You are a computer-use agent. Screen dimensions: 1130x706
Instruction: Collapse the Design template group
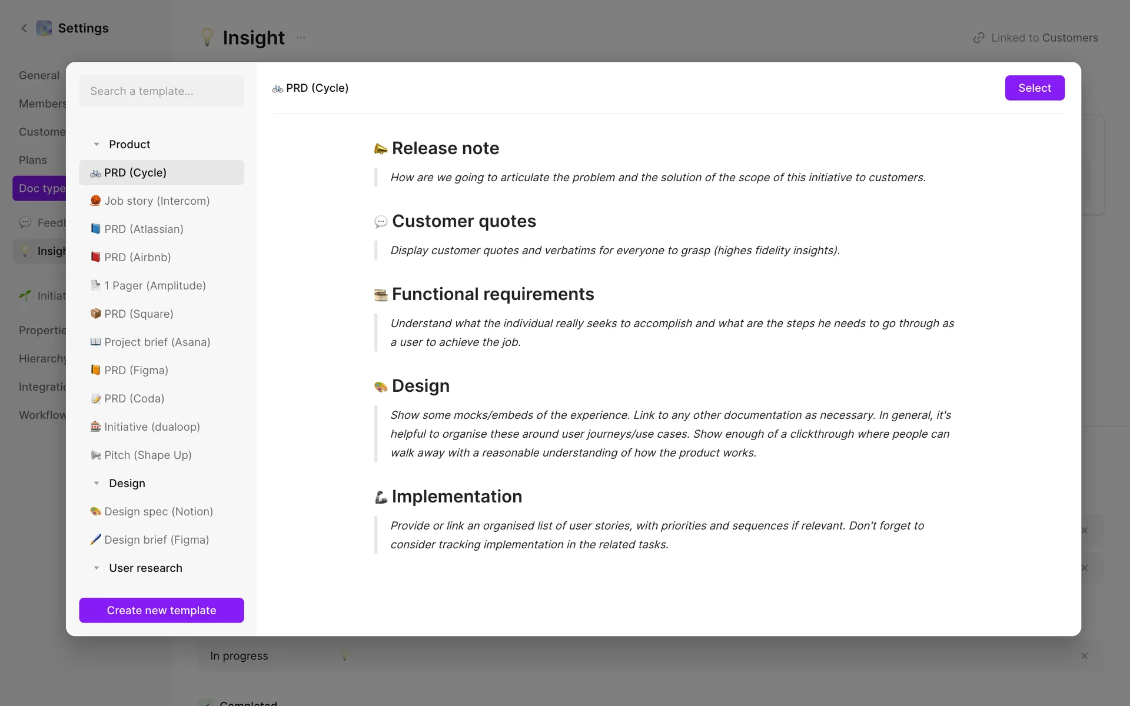(97, 484)
